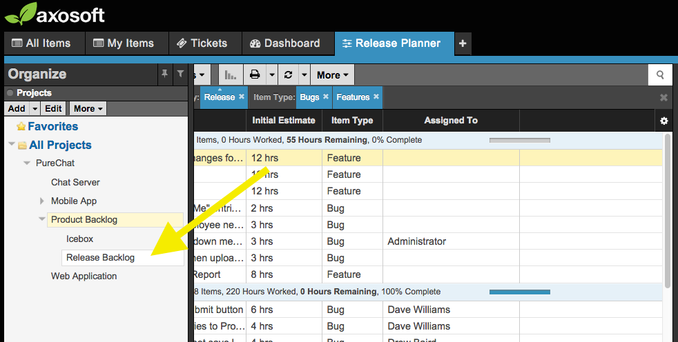Click the bar chart toolbar icon
This screenshot has width=678, height=342.
point(231,75)
